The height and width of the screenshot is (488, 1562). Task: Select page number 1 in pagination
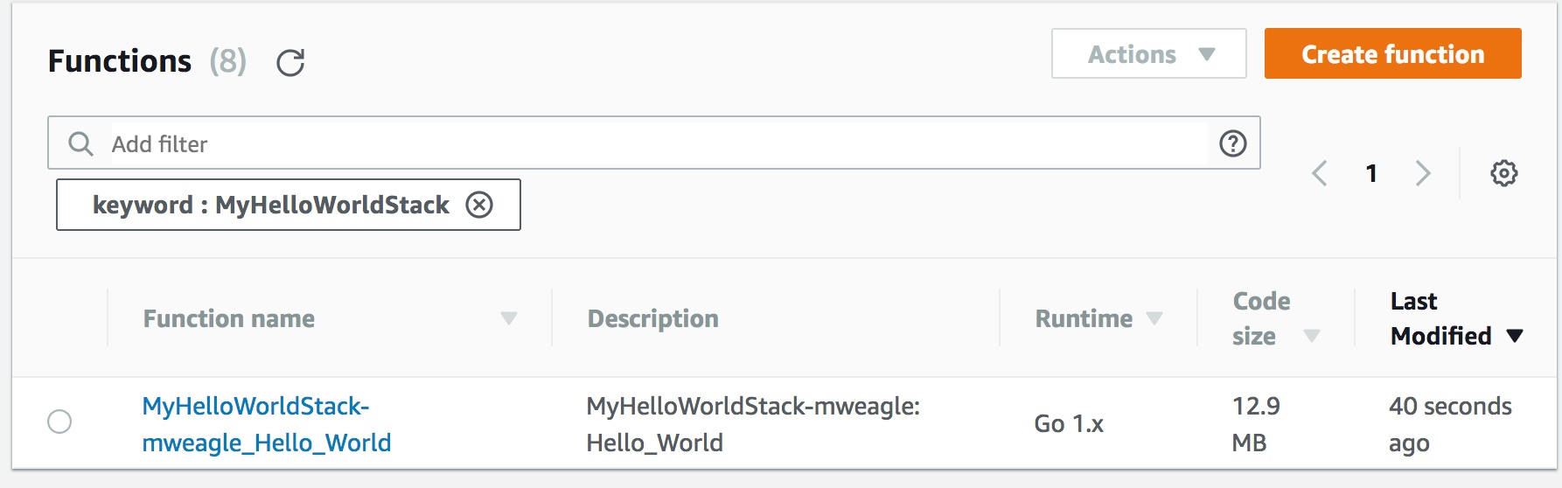pyautogui.click(x=1371, y=173)
